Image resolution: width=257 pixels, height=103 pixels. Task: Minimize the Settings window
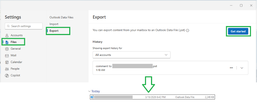pyautogui.click(x=231, y=5)
